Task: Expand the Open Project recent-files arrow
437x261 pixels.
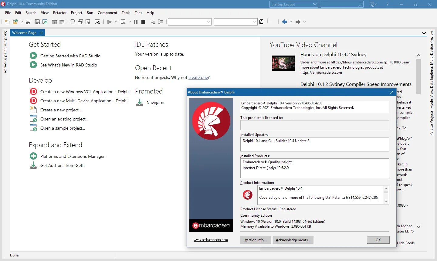Action: [x=22, y=22]
